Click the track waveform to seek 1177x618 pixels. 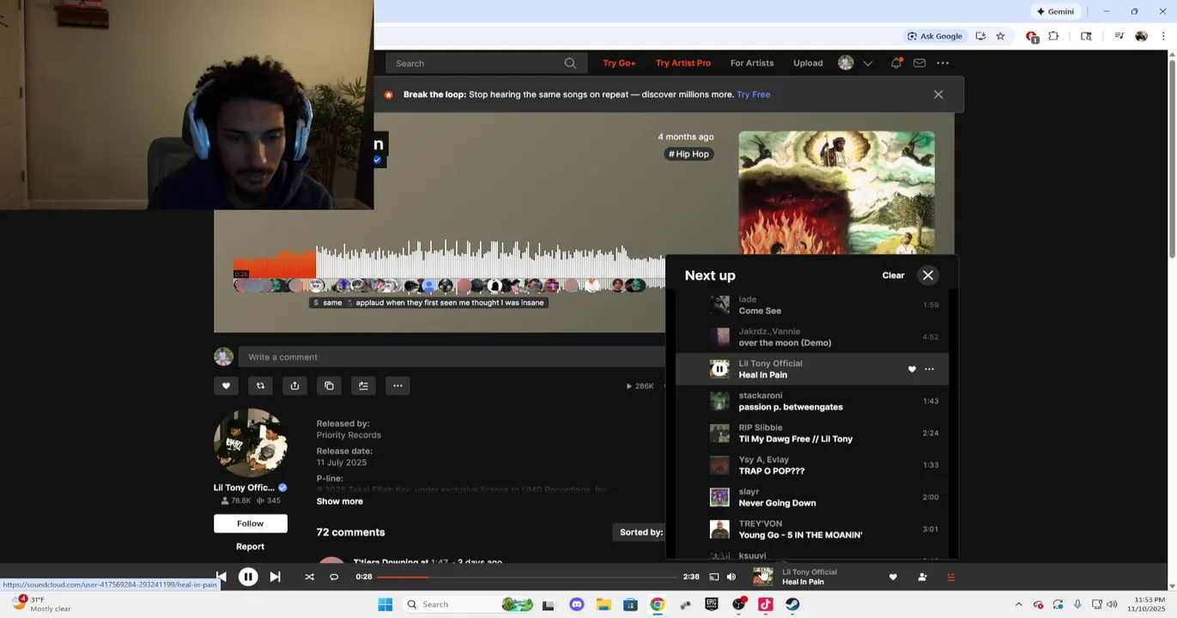(x=449, y=262)
